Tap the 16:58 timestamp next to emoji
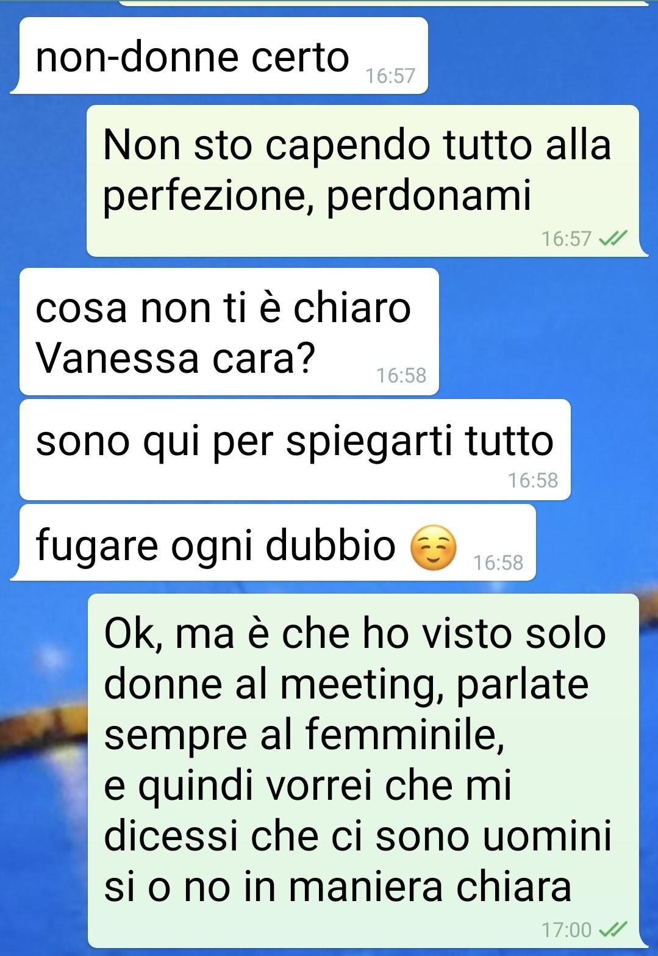The width and height of the screenshot is (658, 956). pos(498,562)
